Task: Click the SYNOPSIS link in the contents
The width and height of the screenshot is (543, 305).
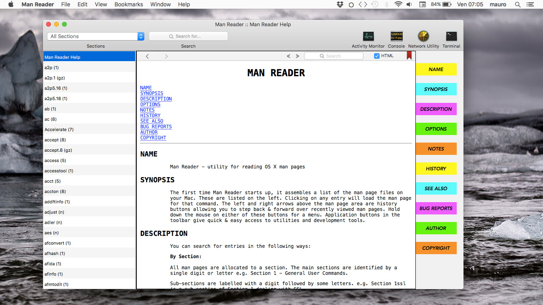Action: [x=151, y=93]
